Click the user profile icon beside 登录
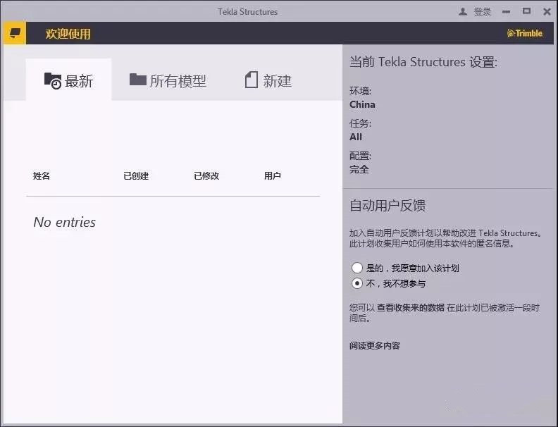 point(463,12)
